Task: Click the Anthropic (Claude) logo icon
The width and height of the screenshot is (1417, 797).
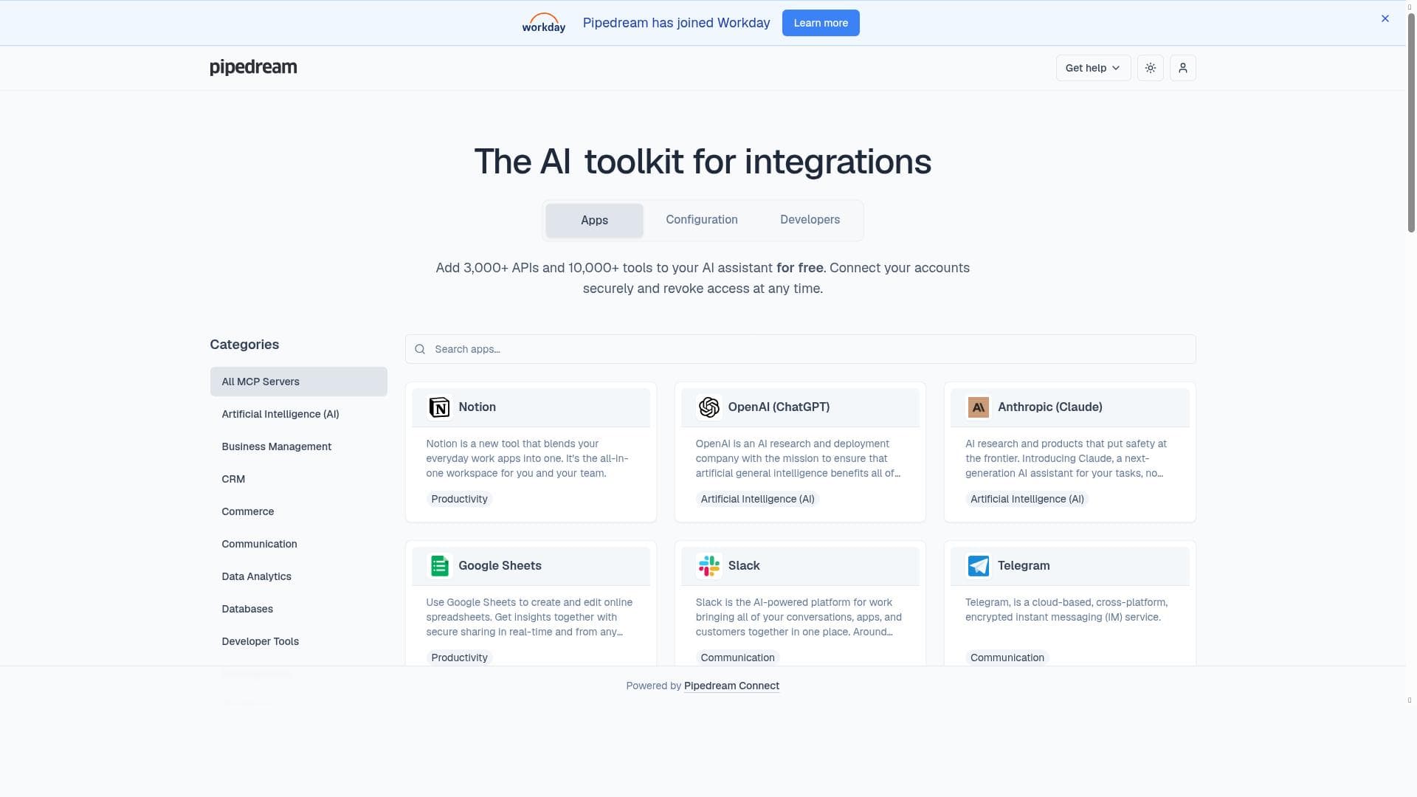Action: [x=979, y=407]
